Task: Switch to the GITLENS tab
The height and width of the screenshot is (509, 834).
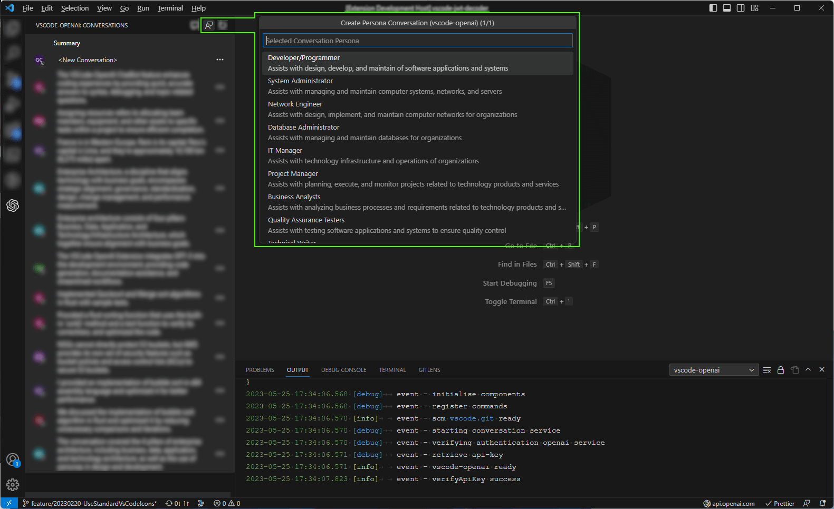Action: pyautogui.click(x=429, y=370)
